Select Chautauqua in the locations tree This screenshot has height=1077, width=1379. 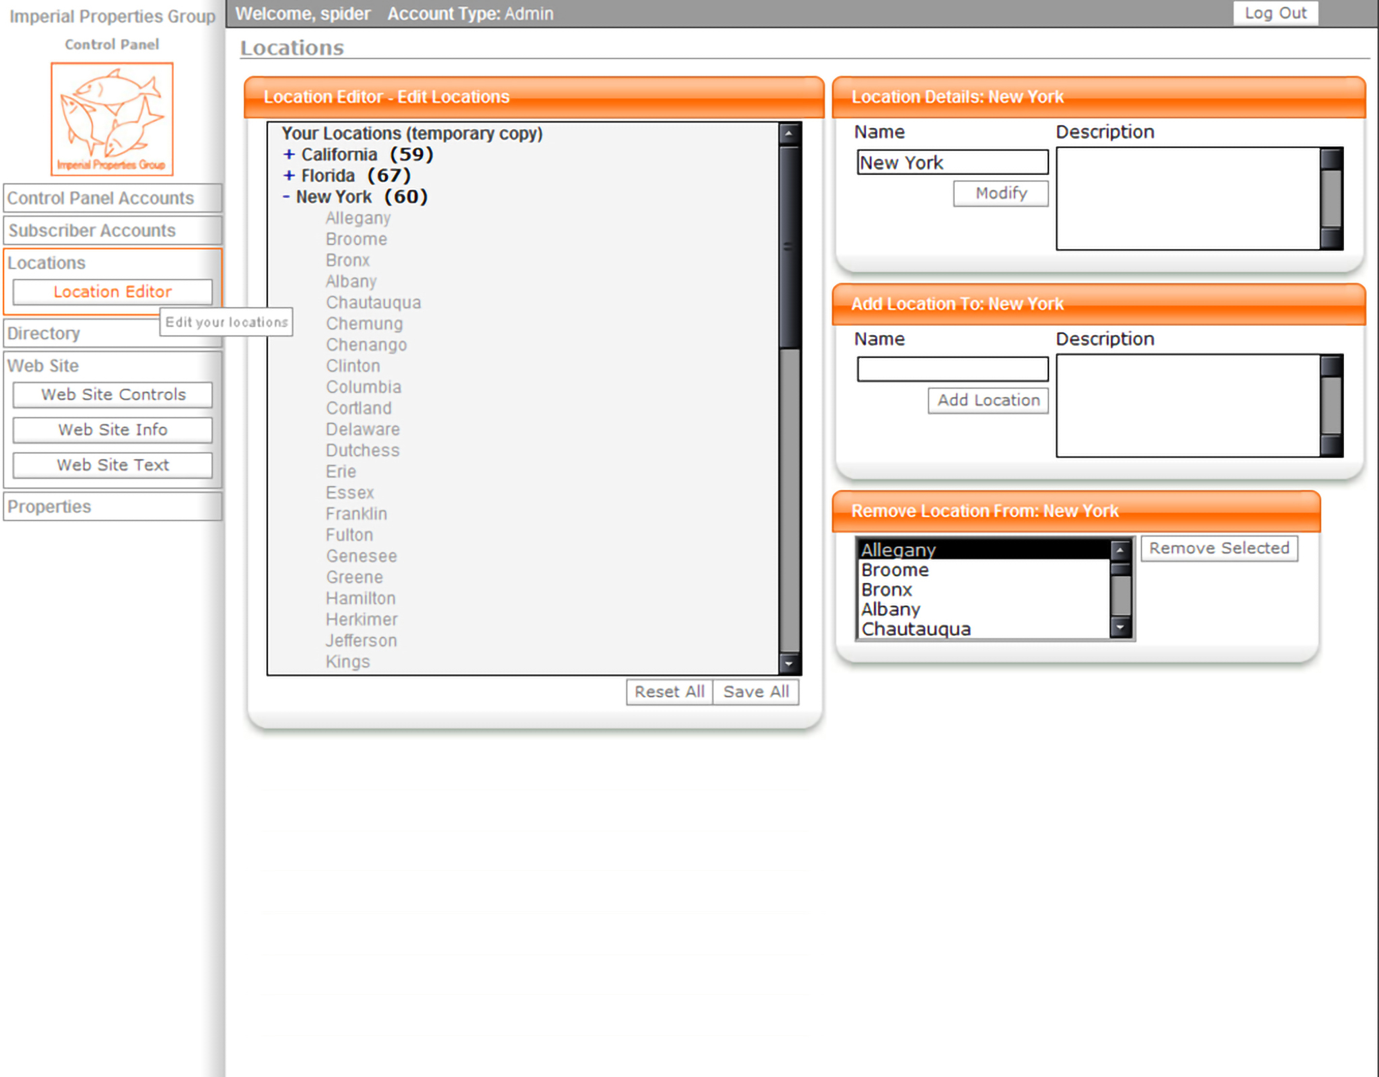(x=373, y=303)
